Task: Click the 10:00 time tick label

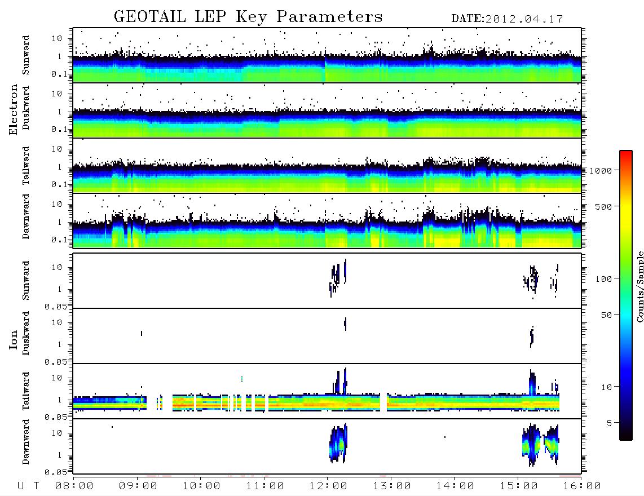Action: (x=201, y=486)
